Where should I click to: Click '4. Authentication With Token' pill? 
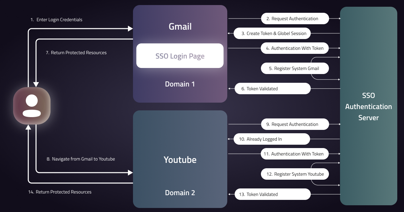(295, 48)
